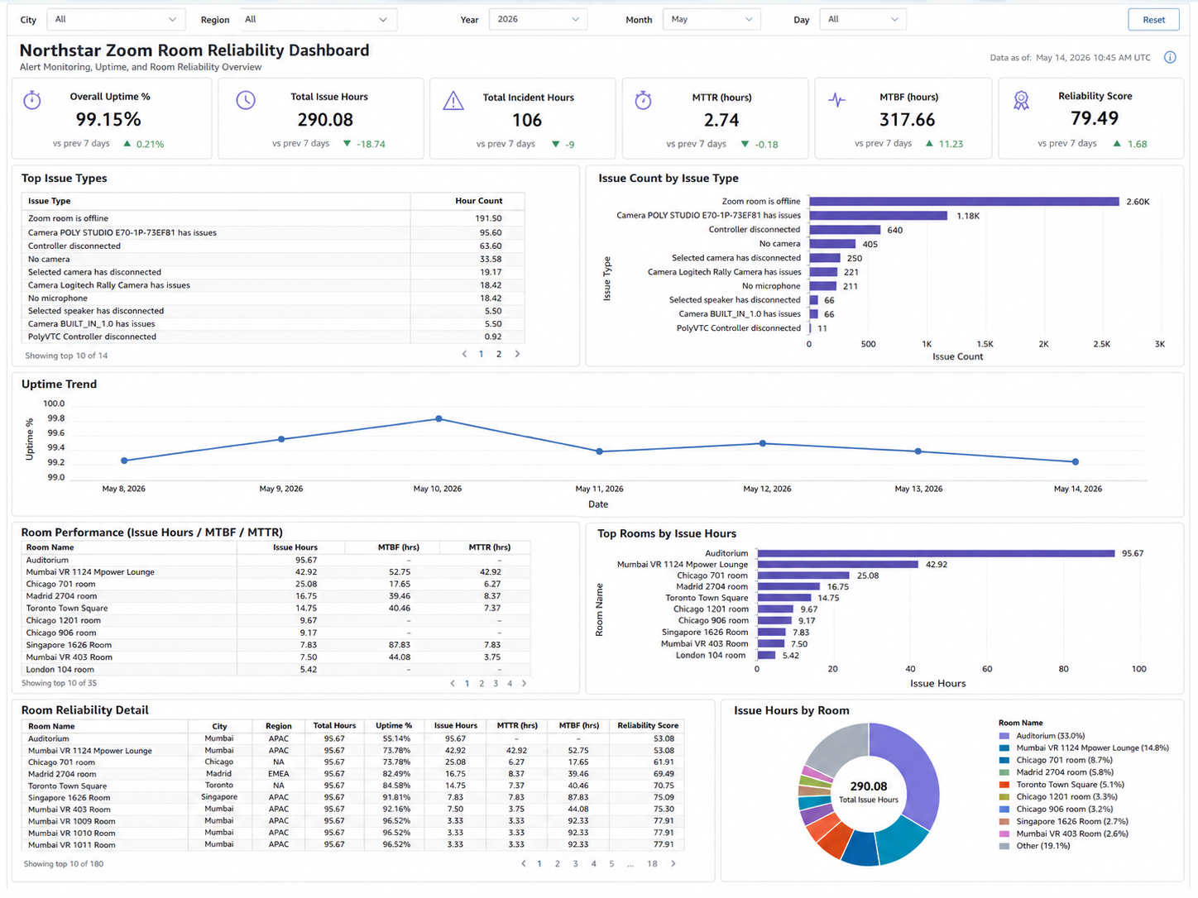
Task: Open the City filter dropdown
Action: coord(116,19)
